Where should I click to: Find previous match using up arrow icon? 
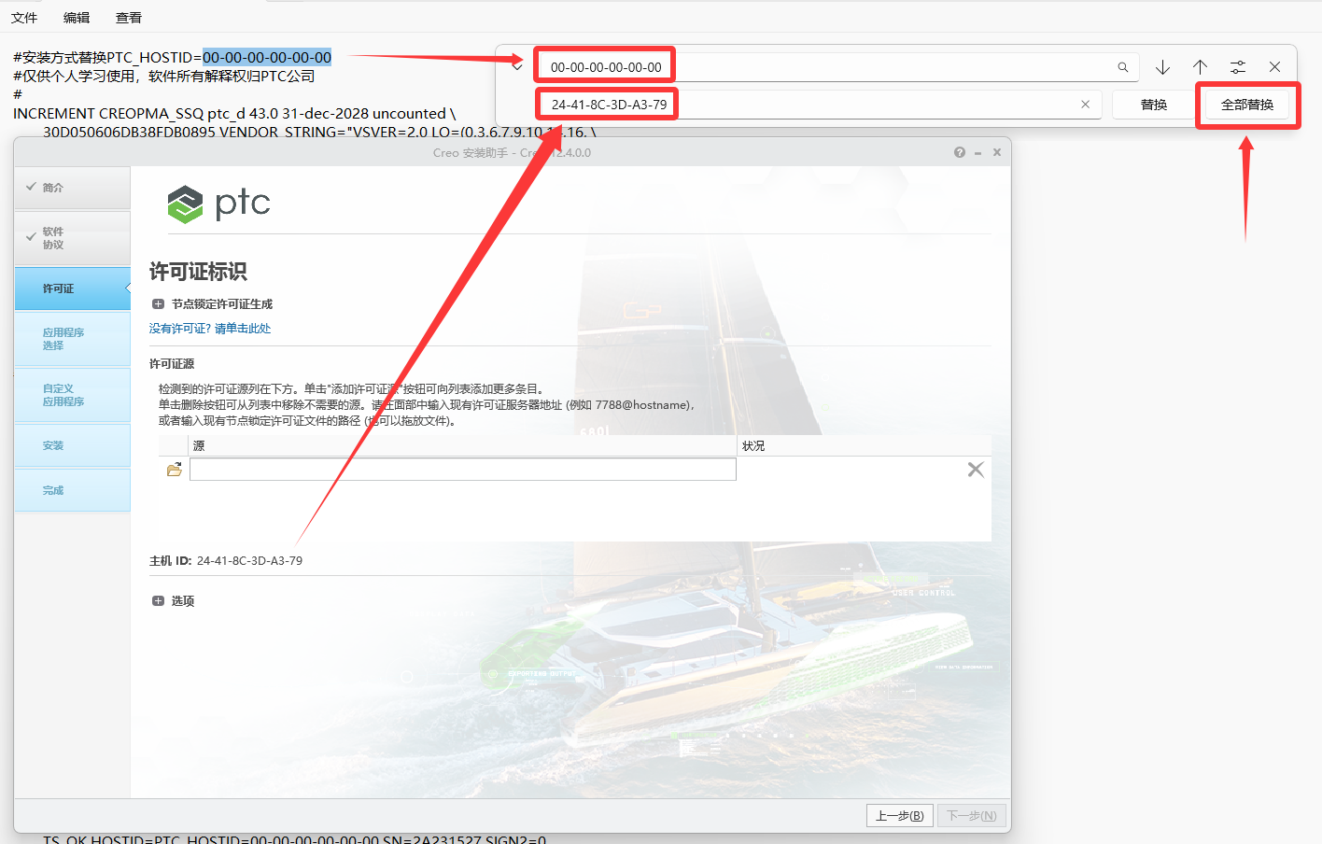(x=1200, y=66)
